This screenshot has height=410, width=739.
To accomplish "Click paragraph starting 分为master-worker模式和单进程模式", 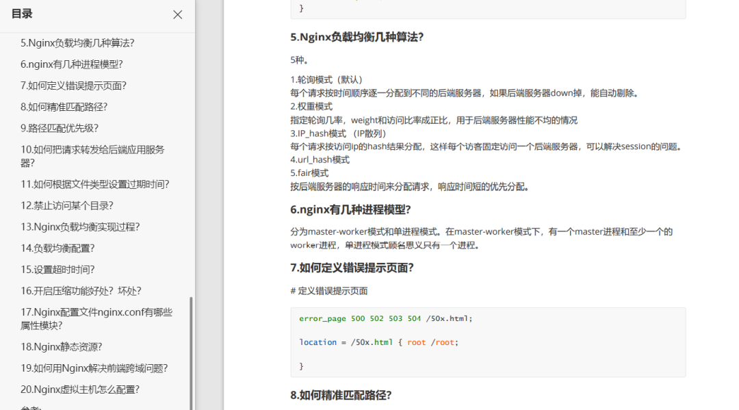I will click(x=481, y=238).
